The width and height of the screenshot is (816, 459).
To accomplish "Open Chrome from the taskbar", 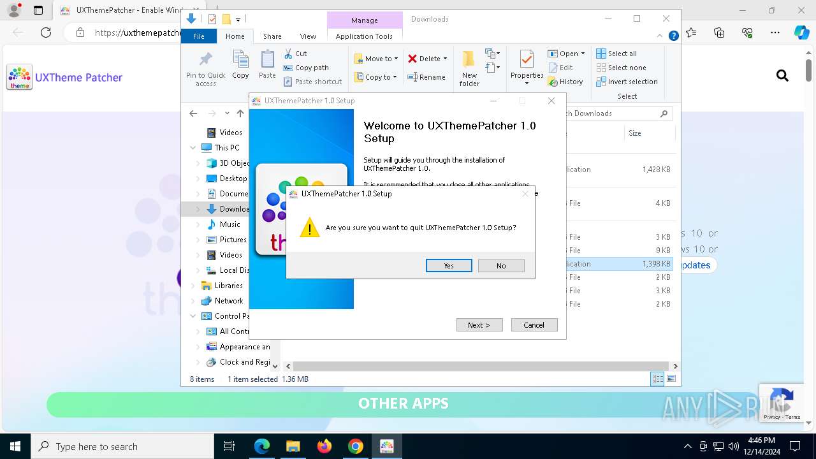I will [x=356, y=446].
